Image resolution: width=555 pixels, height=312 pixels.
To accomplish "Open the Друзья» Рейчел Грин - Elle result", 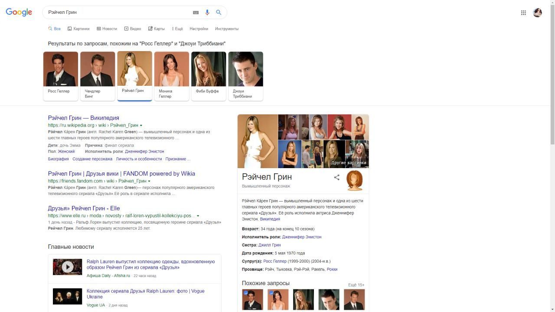I will [x=84, y=208].
